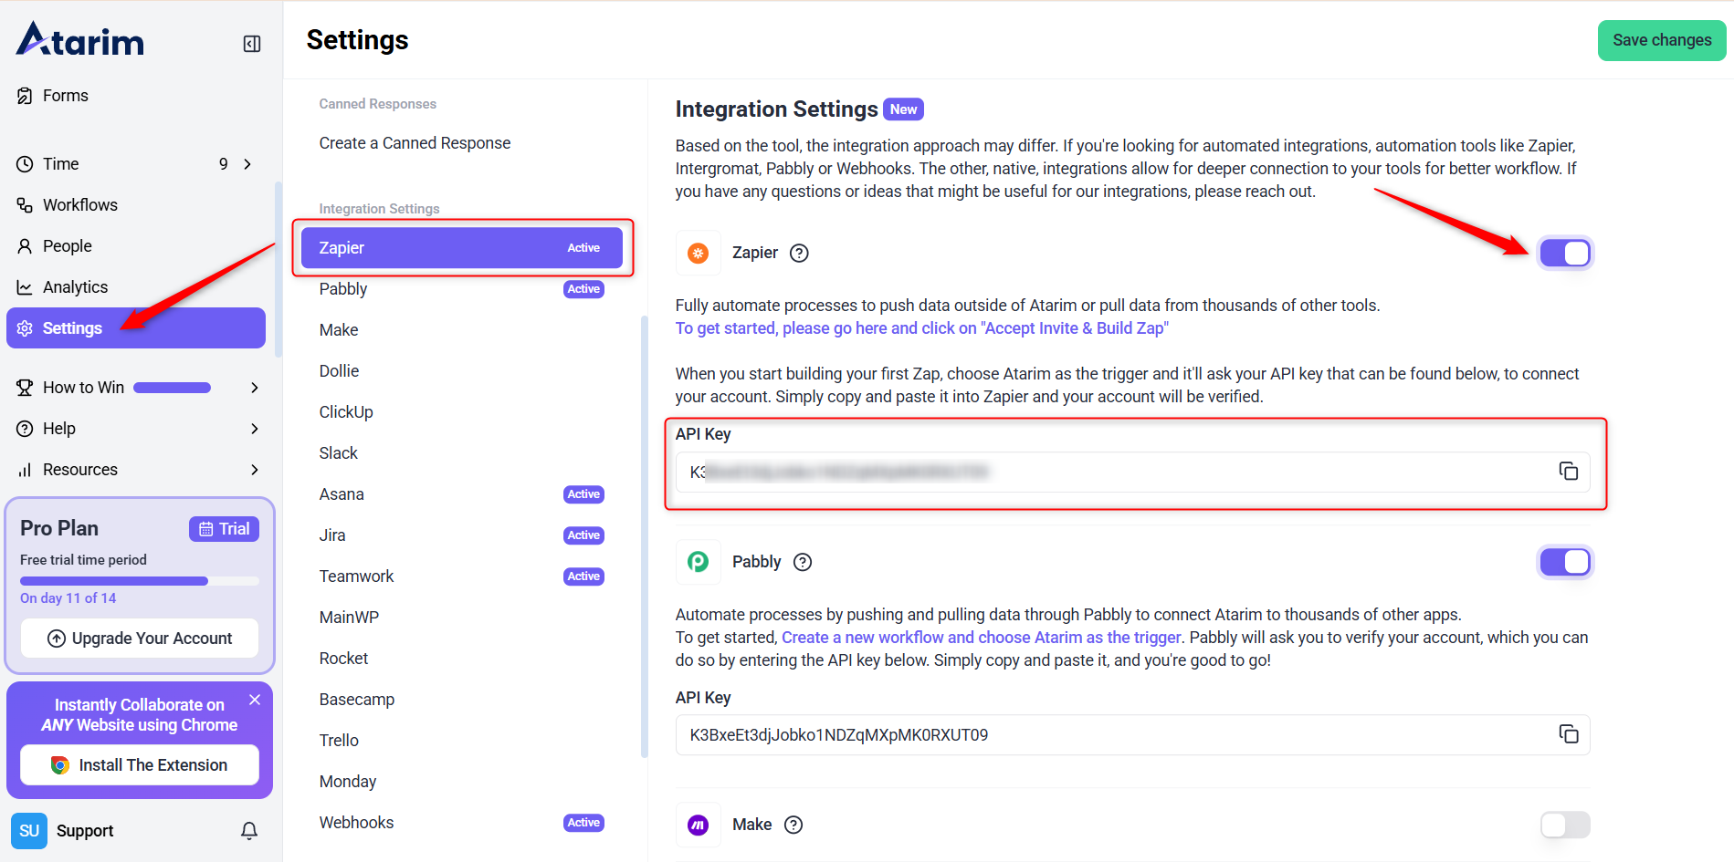Click the Upgrade Your Account button

[x=140, y=639]
